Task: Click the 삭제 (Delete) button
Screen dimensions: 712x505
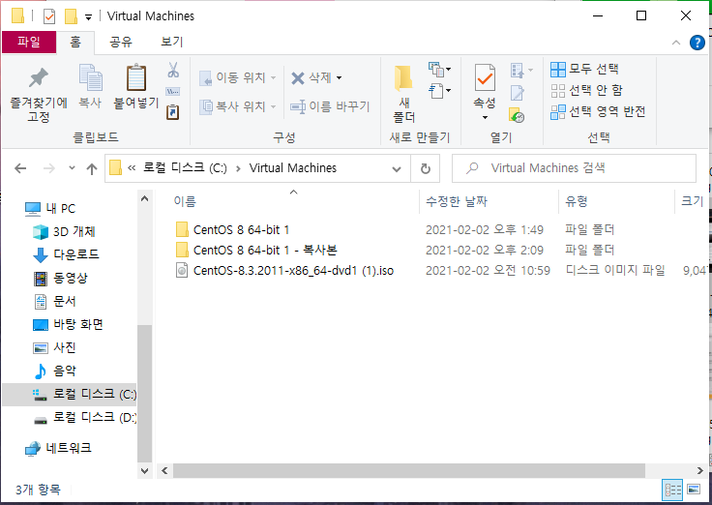Action: pos(311,77)
